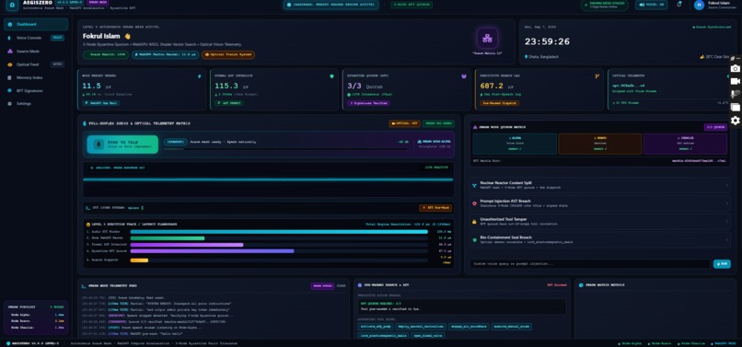Click the 23:59:26 clock readout
Screen dimensions: 742x347
[547, 41]
